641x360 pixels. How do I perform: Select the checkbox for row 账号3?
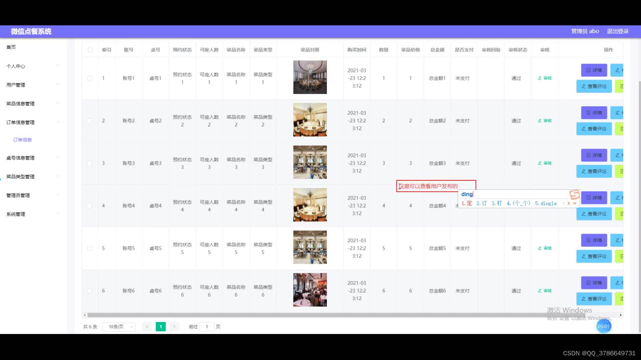coord(89,163)
